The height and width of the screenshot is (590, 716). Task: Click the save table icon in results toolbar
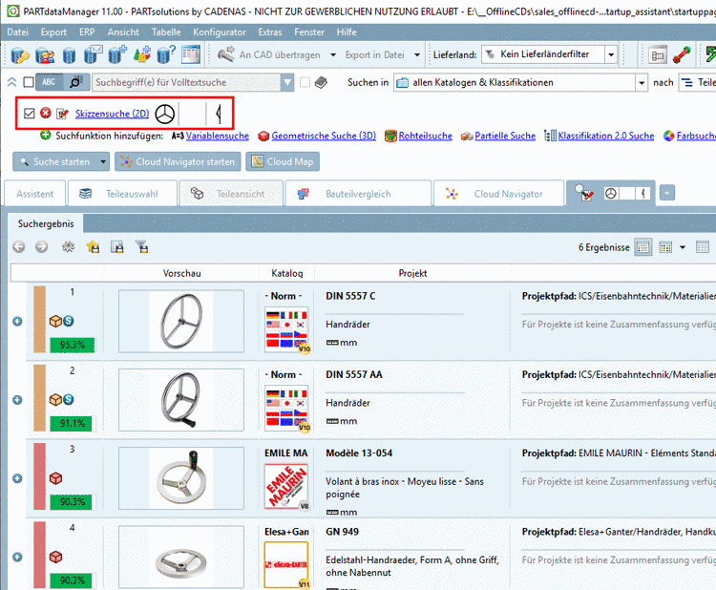pos(117,247)
